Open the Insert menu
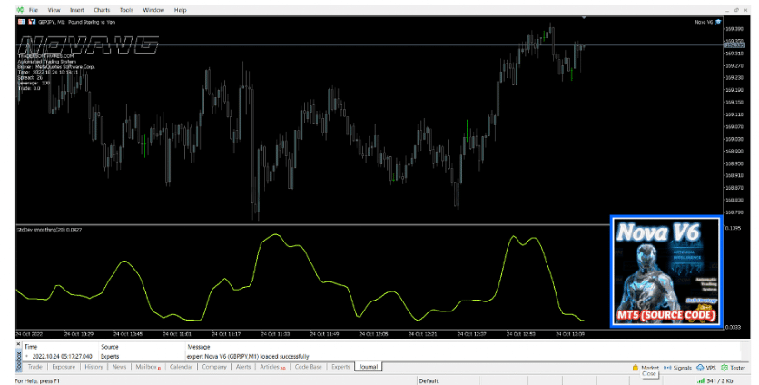 tap(77, 10)
